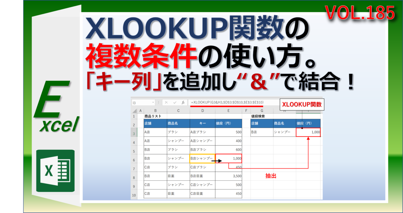Select the 1,000 price cell in column E

[x=228, y=159]
